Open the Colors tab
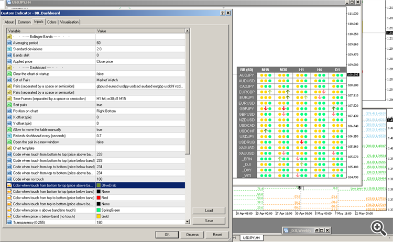The height and width of the screenshot is (242, 393). tap(52, 22)
